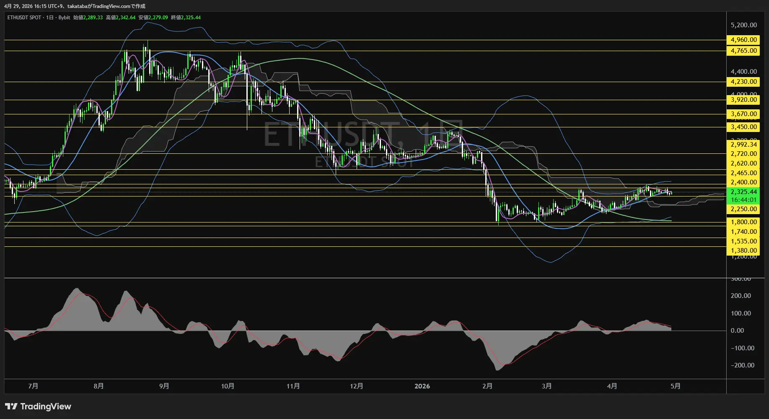This screenshot has width=769, height=419.
Task: Click the 2,992.34 price label
Action: 743,145
